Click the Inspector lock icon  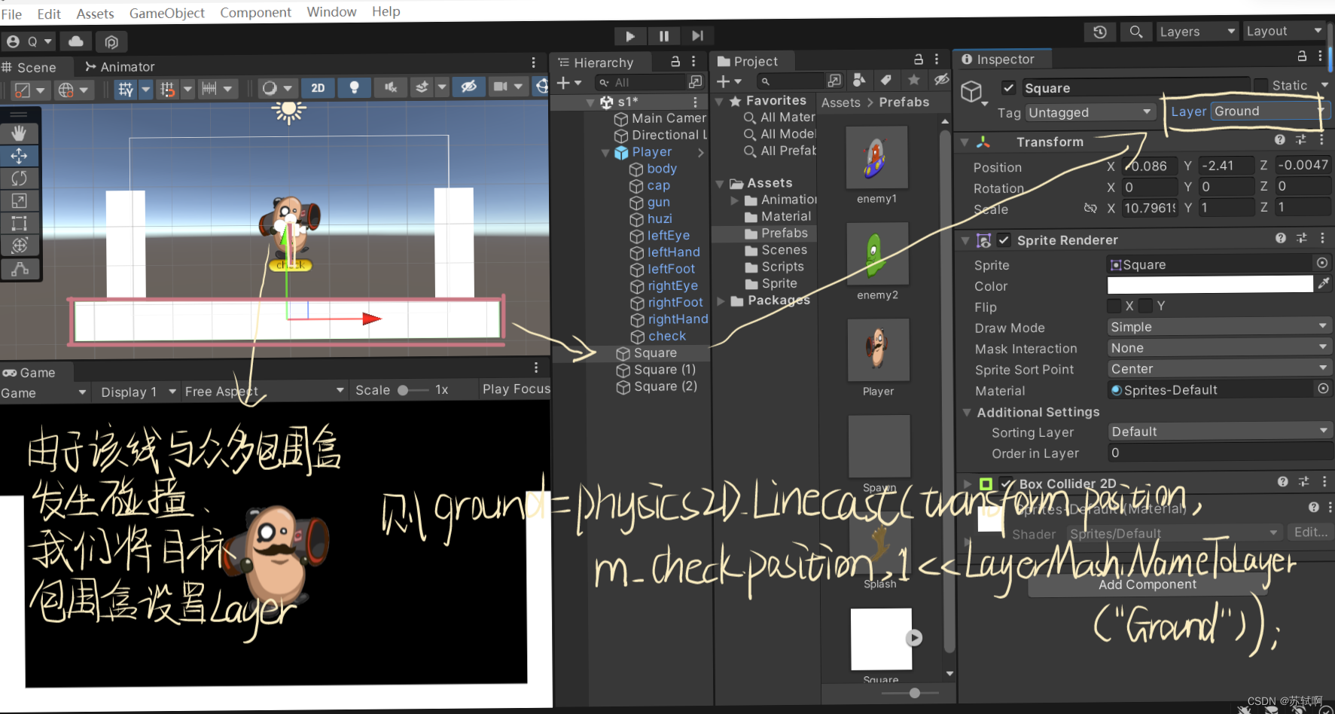tap(1302, 56)
